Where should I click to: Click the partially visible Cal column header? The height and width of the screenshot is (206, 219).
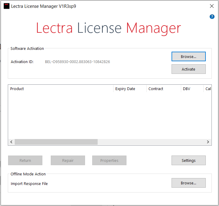click(x=208, y=89)
